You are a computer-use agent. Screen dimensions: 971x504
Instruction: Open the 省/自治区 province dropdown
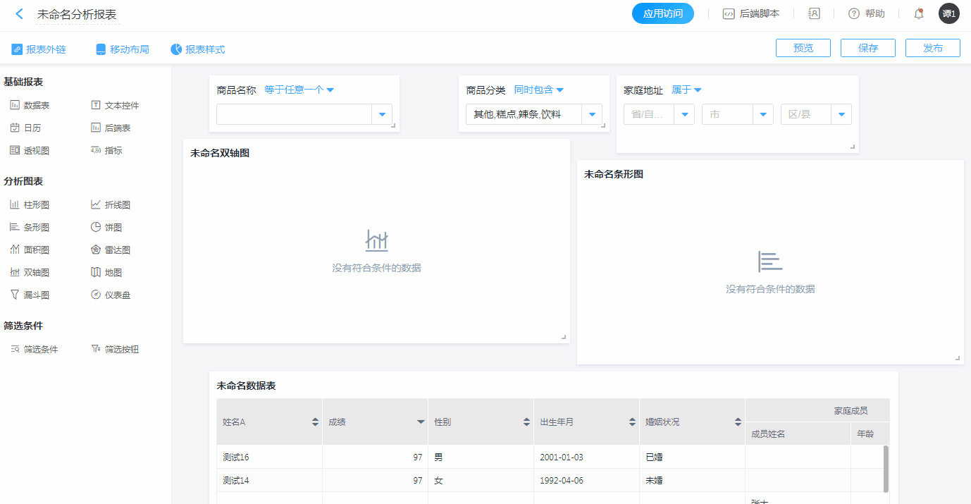click(684, 114)
